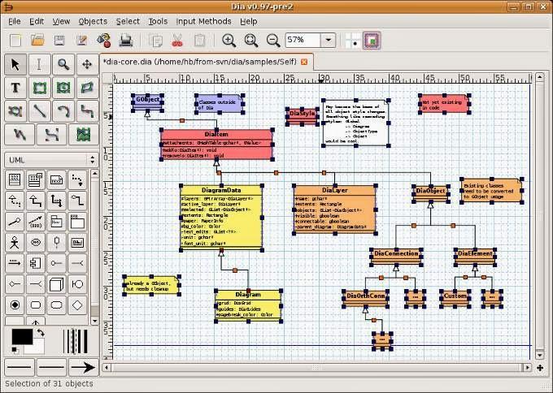Screen dimensions: 553x393
Task: Select the Ellipse shape tool
Action: (63, 88)
